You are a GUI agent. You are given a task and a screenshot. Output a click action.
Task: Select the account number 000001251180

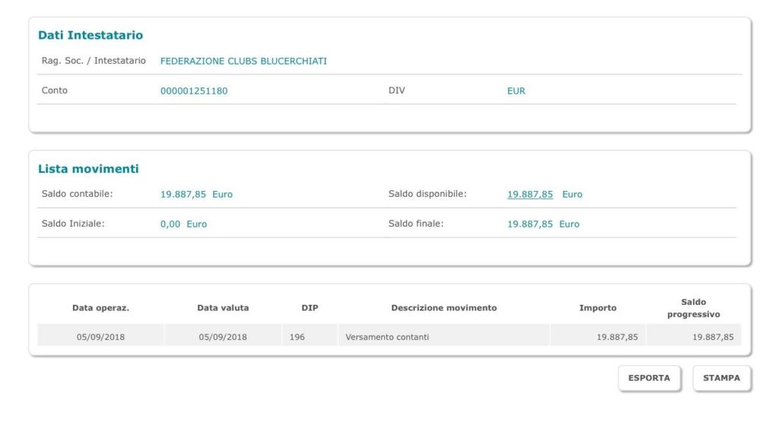194,91
